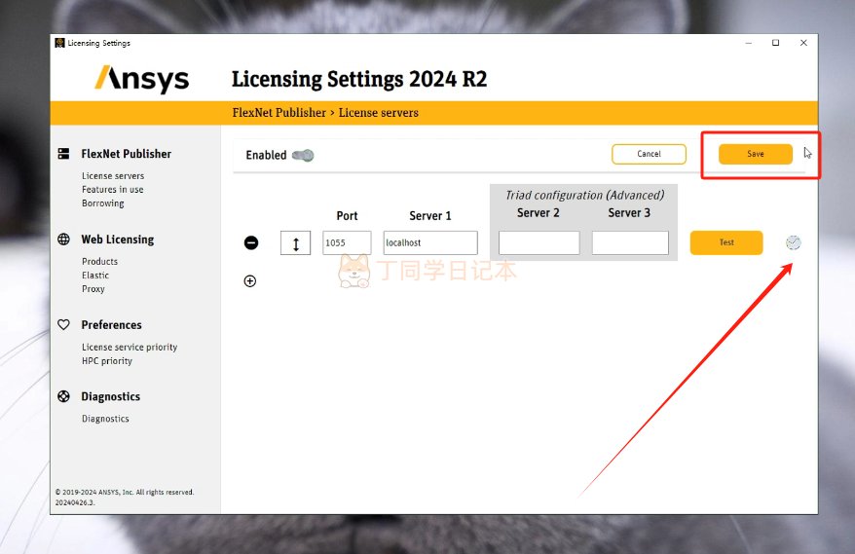Click the Web Licensing globe icon
855x554 pixels.
(64, 240)
